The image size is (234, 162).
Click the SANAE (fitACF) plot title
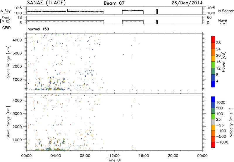[46, 3]
